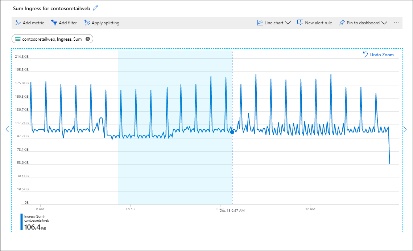Click the Undo Zoom arrow icon

point(366,54)
